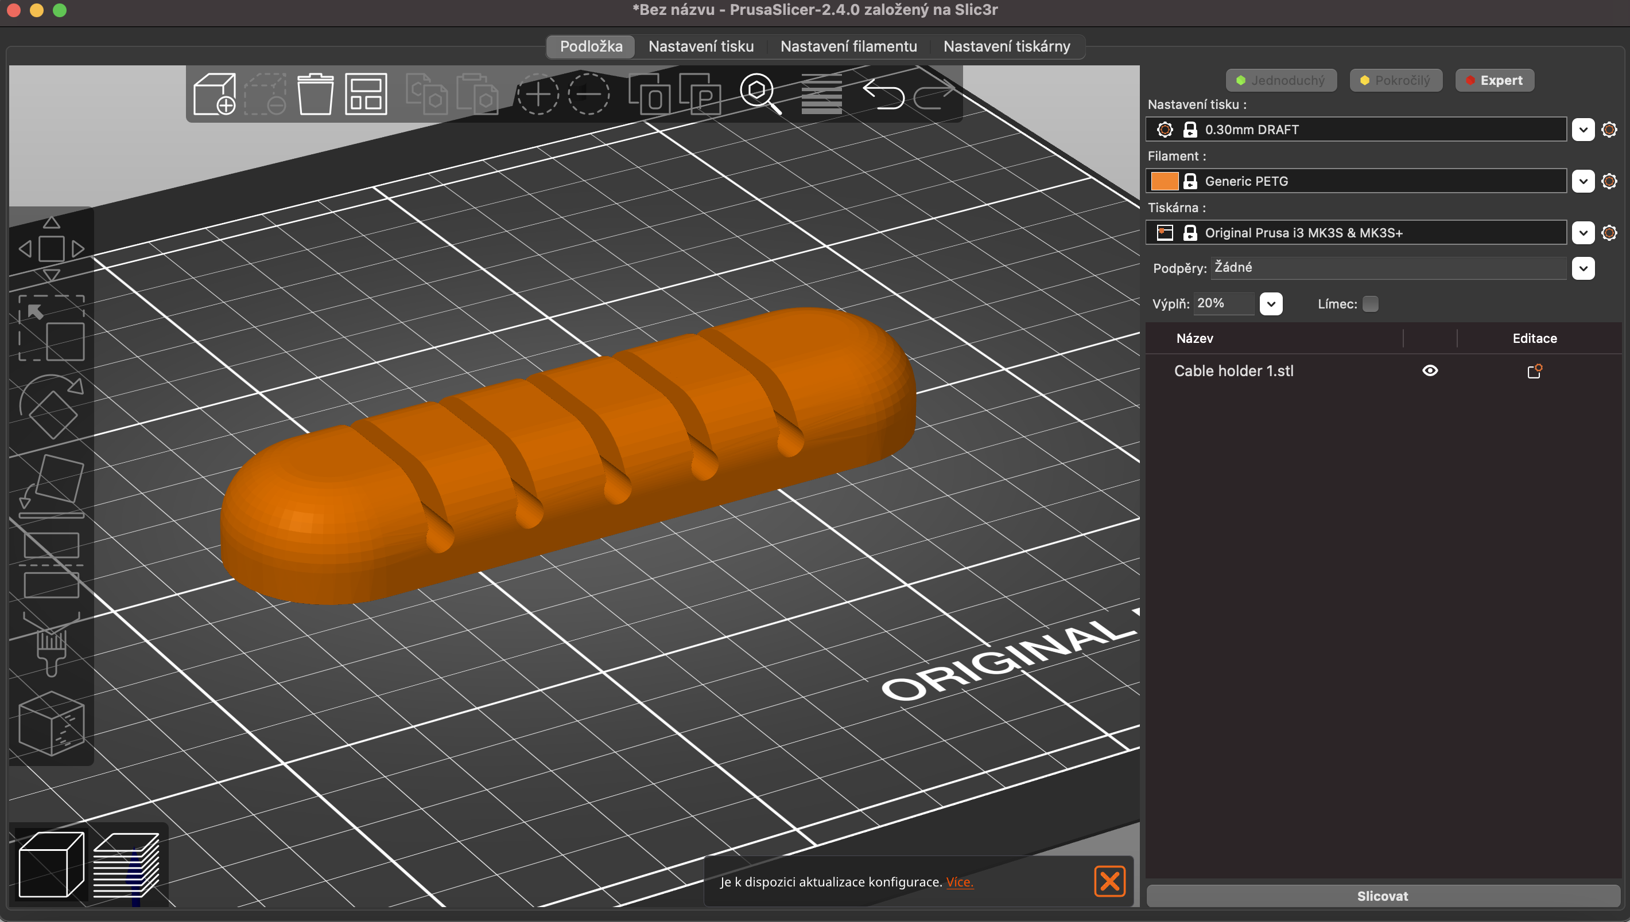This screenshot has height=922, width=1630.
Task: Dismiss the configuration update notification
Action: tap(1109, 881)
